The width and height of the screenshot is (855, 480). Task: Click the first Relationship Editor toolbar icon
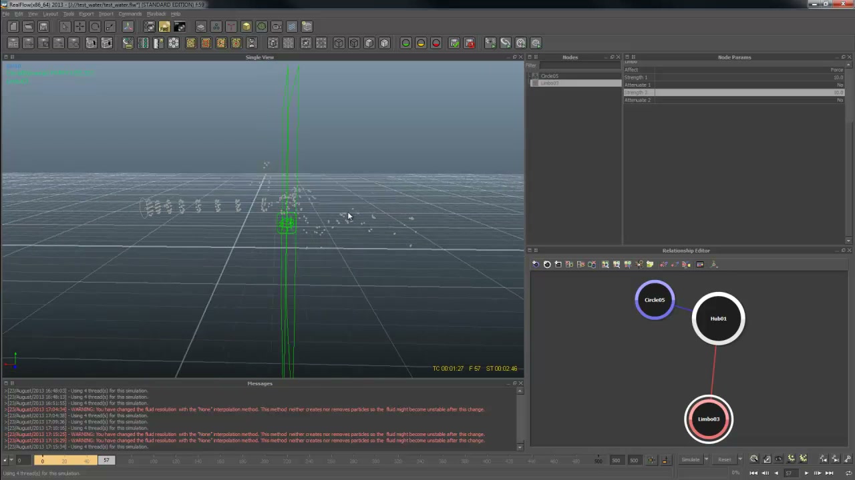(535, 265)
